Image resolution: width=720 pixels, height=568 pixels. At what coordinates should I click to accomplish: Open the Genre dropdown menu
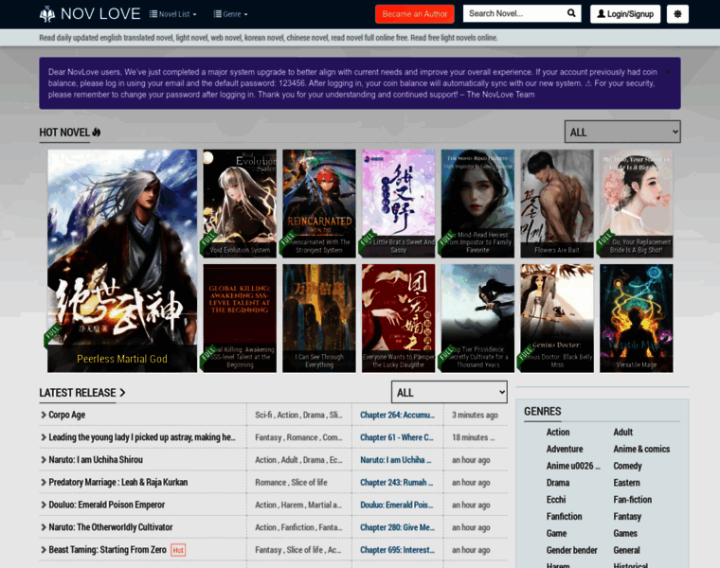230,14
